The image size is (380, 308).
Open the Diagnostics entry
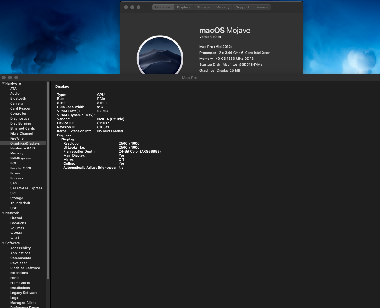(20, 118)
